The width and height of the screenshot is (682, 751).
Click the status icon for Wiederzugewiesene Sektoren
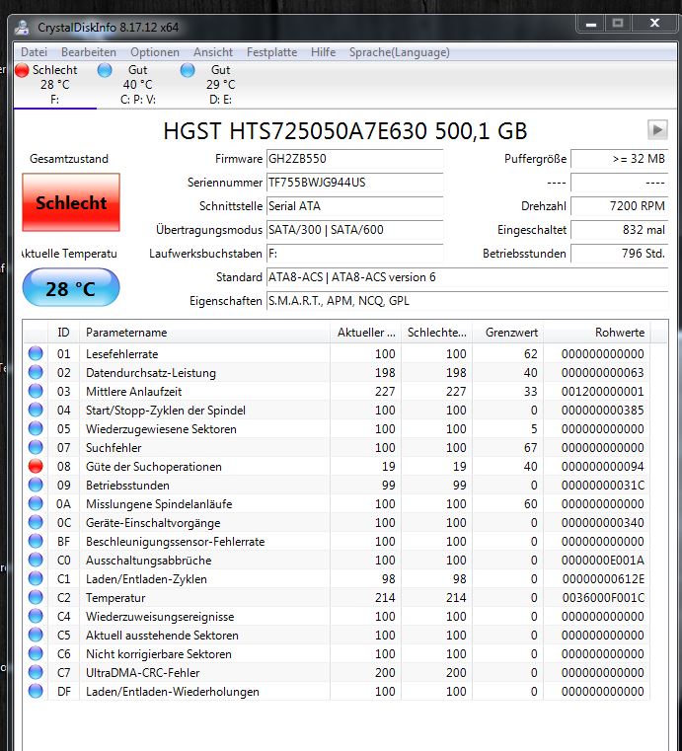[x=36, y=428]
